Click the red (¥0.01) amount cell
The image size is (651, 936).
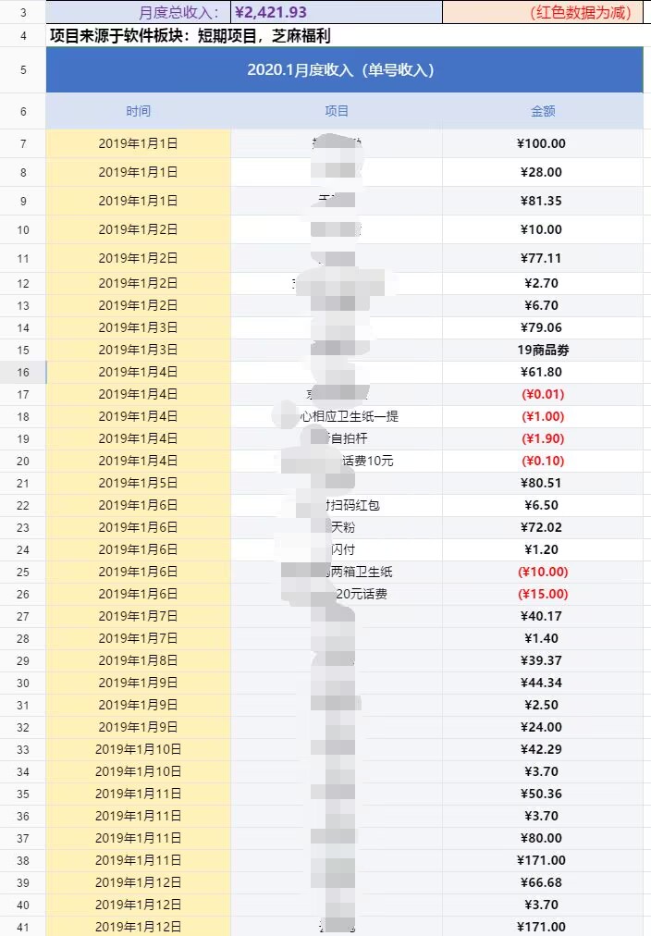tap(543, 394)
